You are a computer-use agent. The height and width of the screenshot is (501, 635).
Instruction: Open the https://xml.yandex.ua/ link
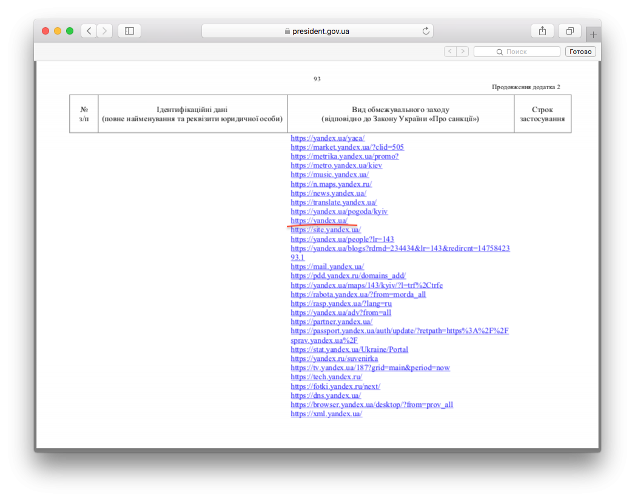pos(326,414)
